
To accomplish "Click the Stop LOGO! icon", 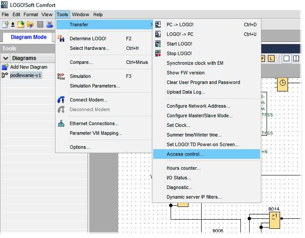I will pyautogui.click(x=158, y=53).
